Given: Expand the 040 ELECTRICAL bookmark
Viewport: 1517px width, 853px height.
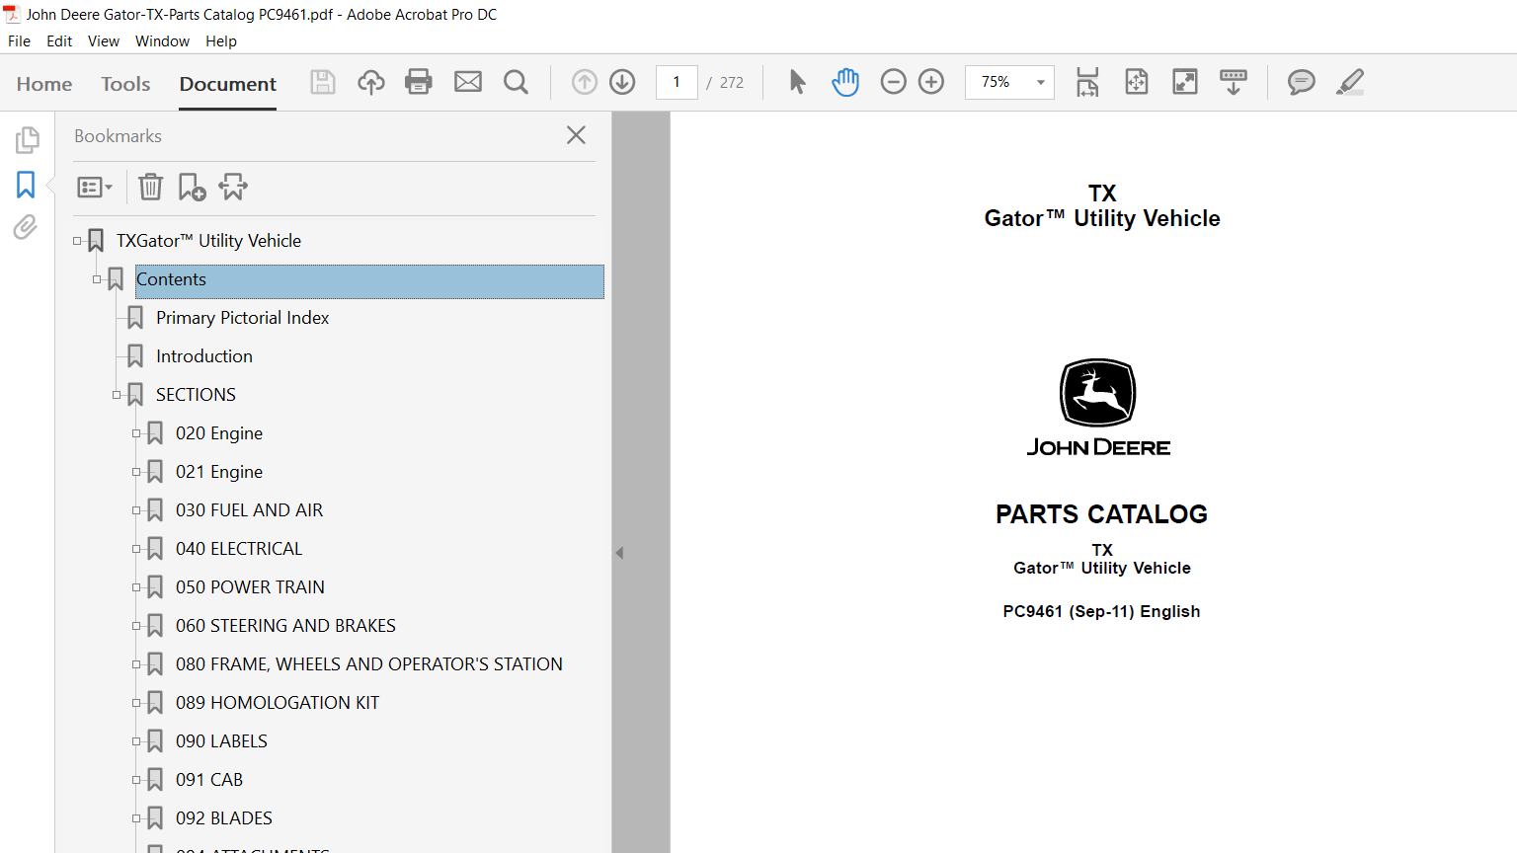Looking at the screenshot, I should (136, 549).
